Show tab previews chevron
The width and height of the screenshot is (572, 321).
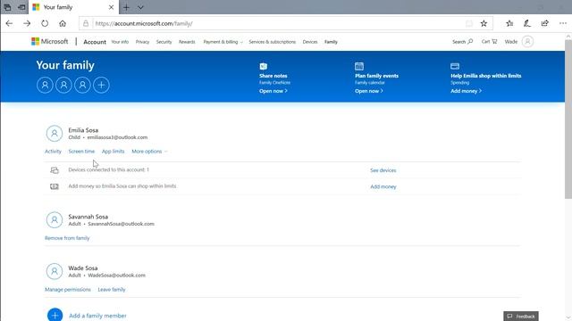tap(140, 7)
